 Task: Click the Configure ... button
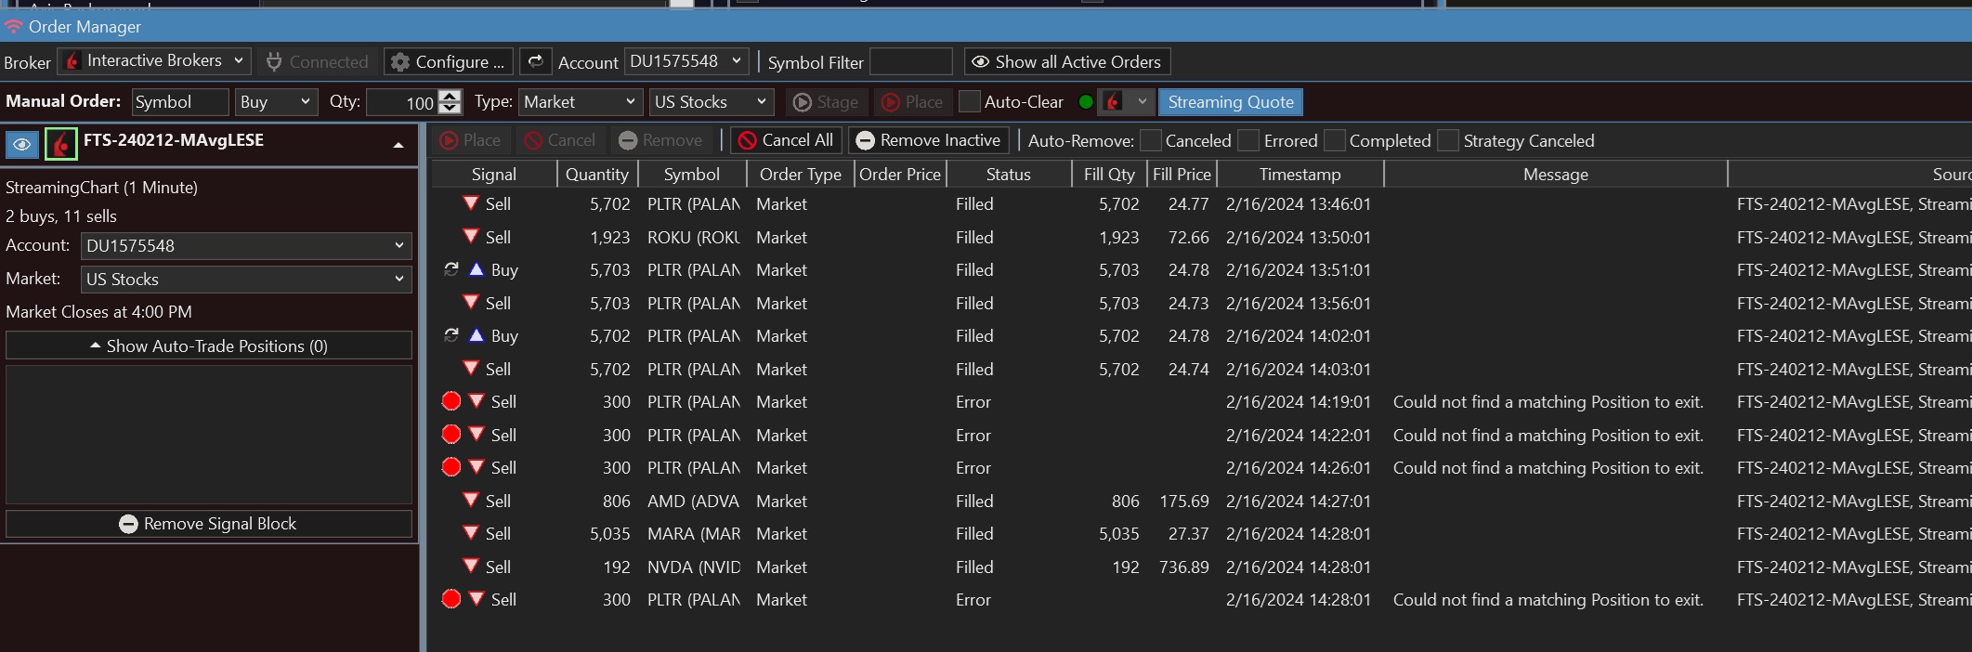(449, 61)
